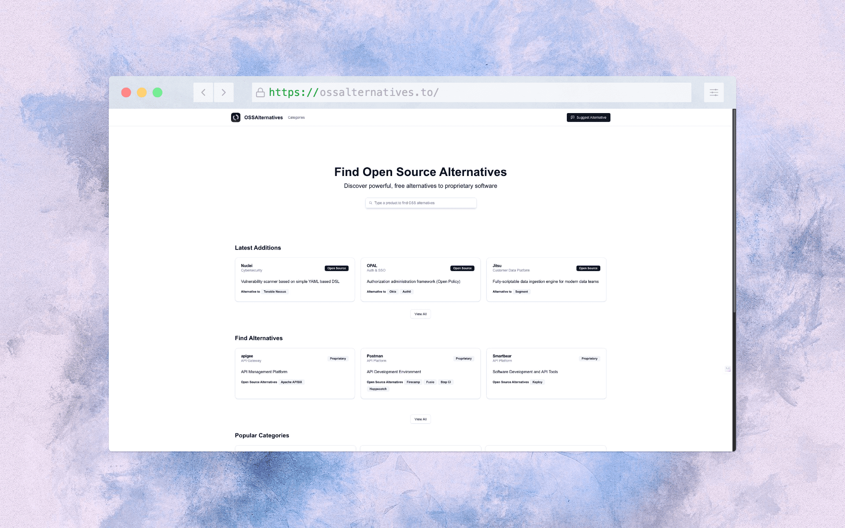The image size is (845, 528).
Task: Click the magnifier icon in search box
Action: click(371, 203)
